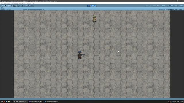Select the Move tool
The image size is (184, 103).
5,6
